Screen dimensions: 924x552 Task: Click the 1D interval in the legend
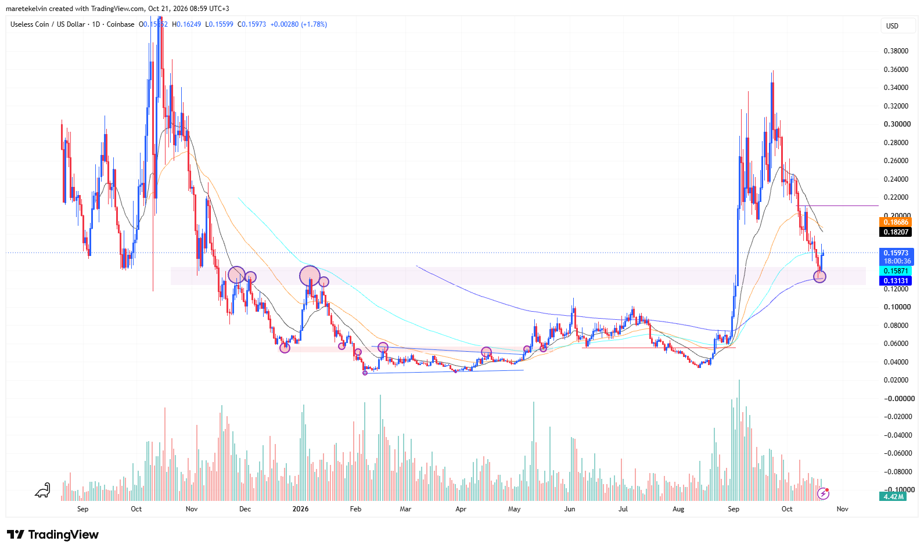[x=96, y=24]
